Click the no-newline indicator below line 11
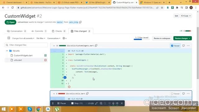199x112 pixels. tap(69, 87)
